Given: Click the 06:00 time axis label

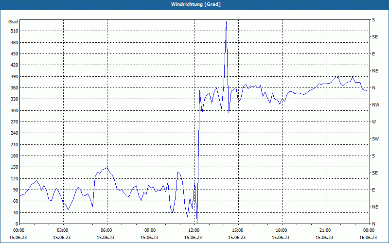Looking at the screenshot, I should coord(107,230).
